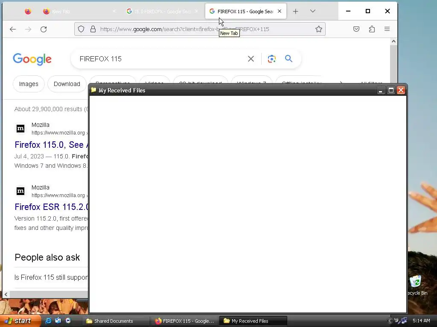Click Show Desktop Quick Launch icon
437x327 pixels.
tap(58, 321)
